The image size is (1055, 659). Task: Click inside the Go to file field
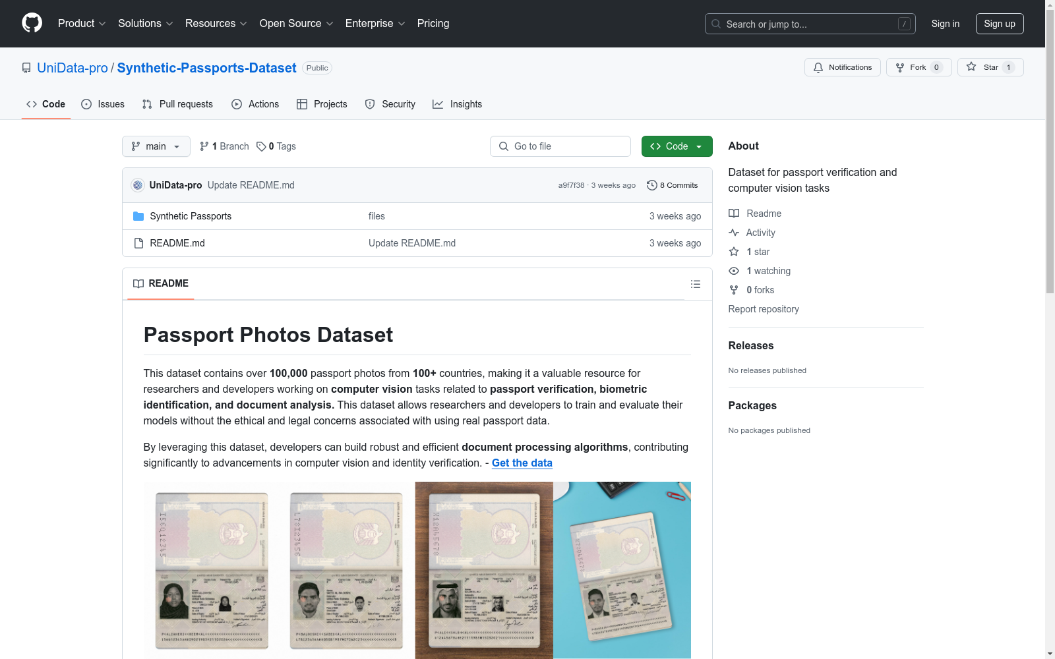[560, 146]
